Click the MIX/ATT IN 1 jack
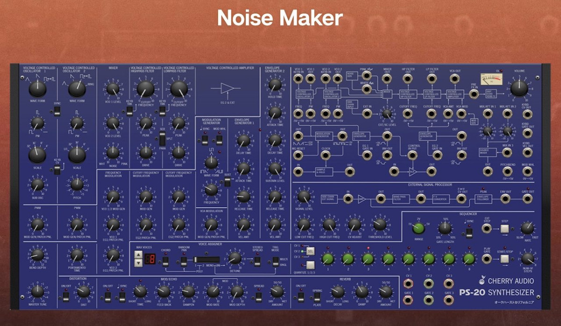This screenshot has width=561, height=326. coord(488,114)
